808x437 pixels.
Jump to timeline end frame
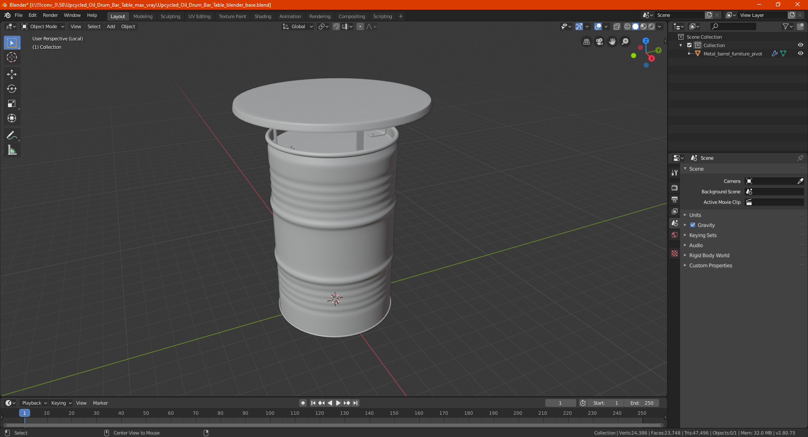click(355, 403)
